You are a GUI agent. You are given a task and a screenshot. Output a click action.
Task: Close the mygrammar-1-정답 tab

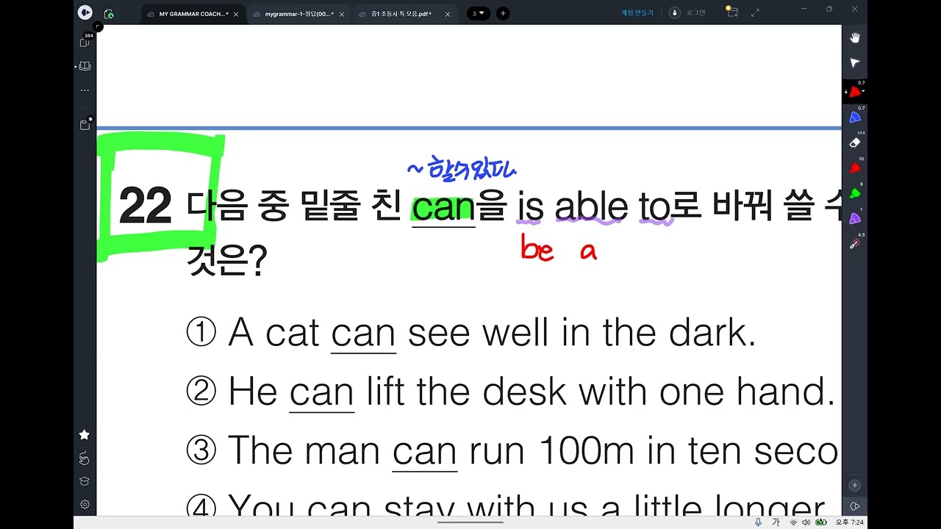pos(342,14)
